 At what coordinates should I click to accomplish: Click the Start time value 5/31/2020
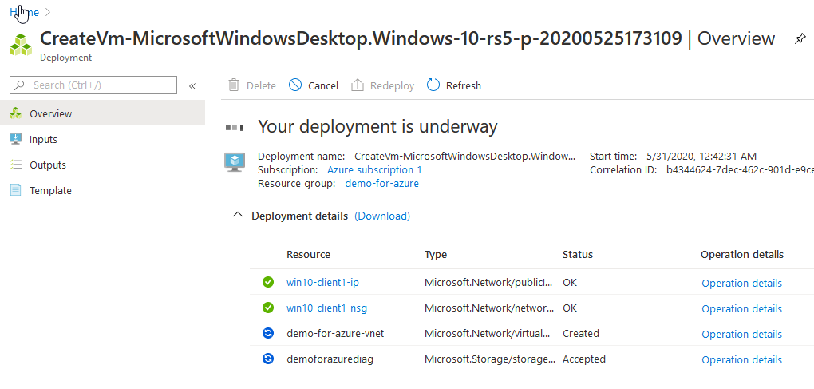tap(701, 156)
